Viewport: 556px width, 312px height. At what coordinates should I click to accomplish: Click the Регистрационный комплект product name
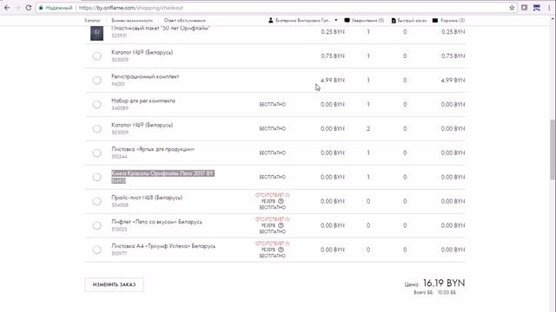point(145,76)
